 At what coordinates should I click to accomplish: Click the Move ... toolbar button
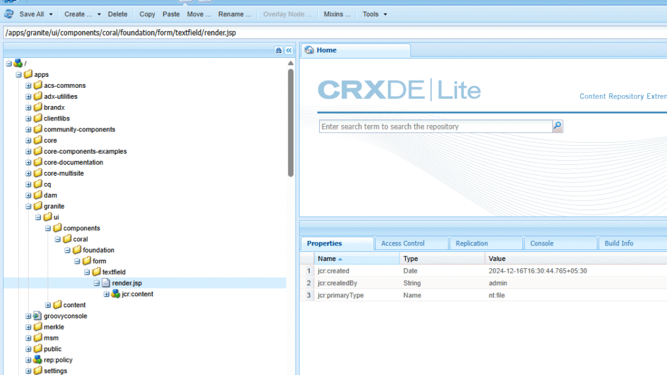[199, 14]
